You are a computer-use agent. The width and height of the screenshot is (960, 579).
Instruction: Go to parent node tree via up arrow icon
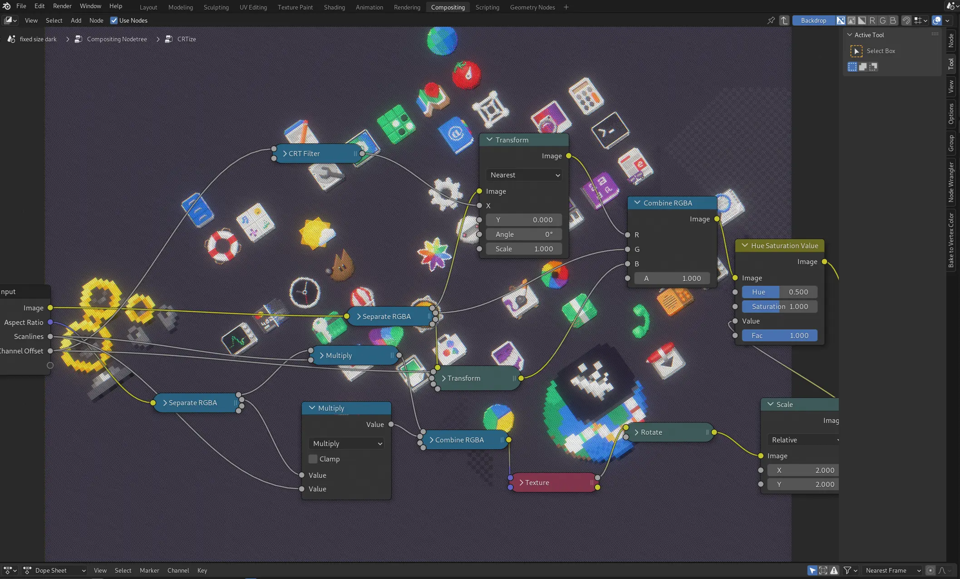click(x=784, y=20)
